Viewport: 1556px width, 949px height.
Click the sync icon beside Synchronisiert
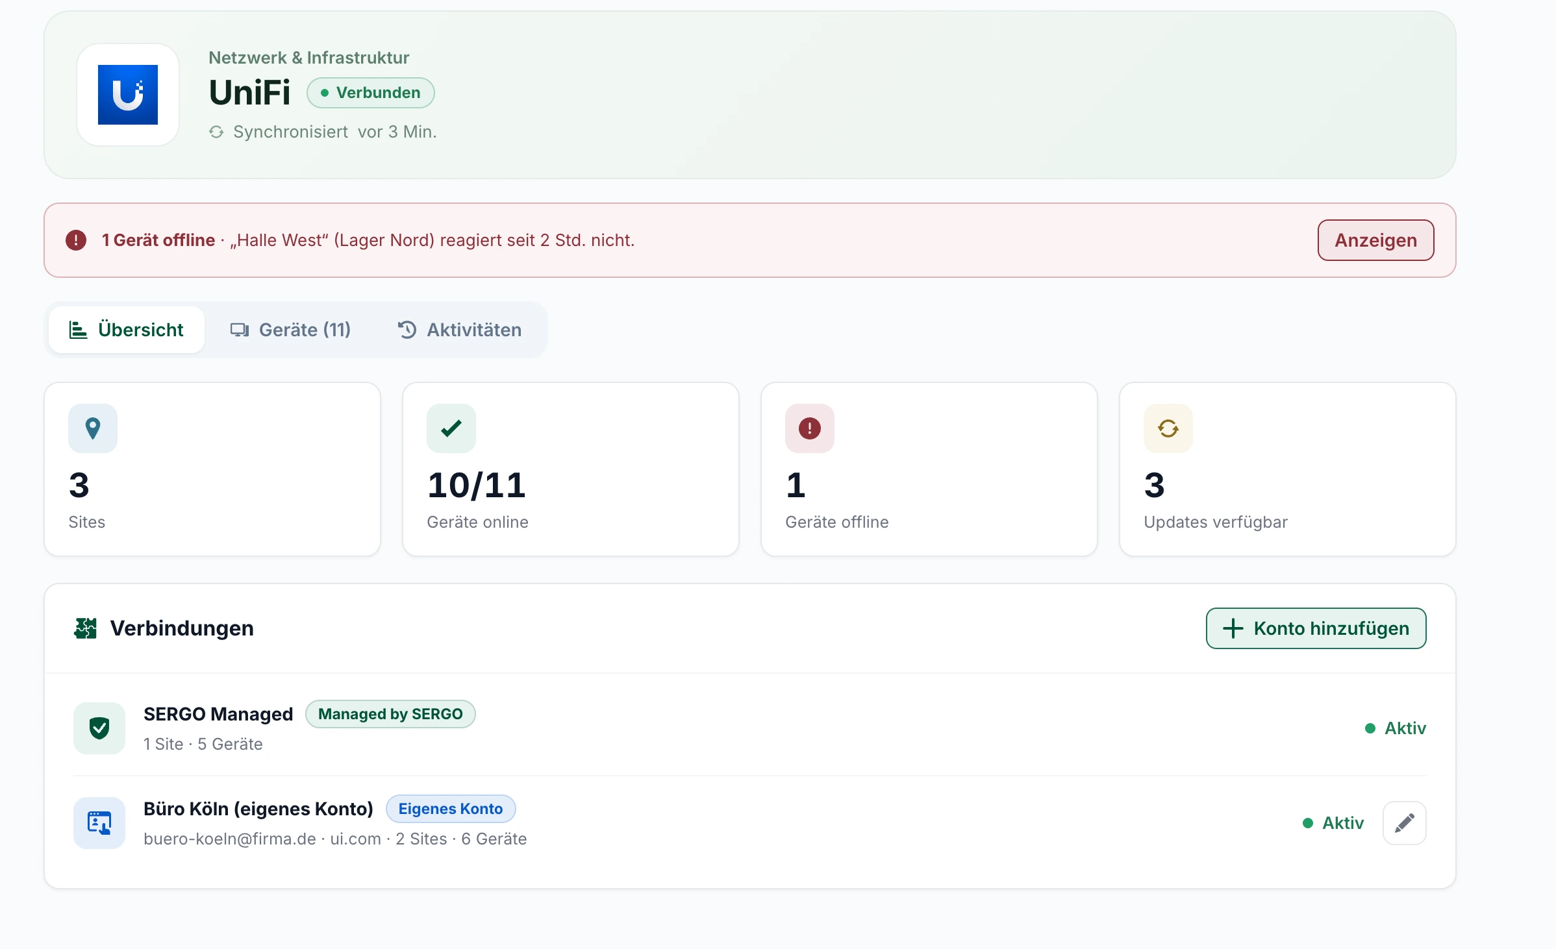point(216,132)
